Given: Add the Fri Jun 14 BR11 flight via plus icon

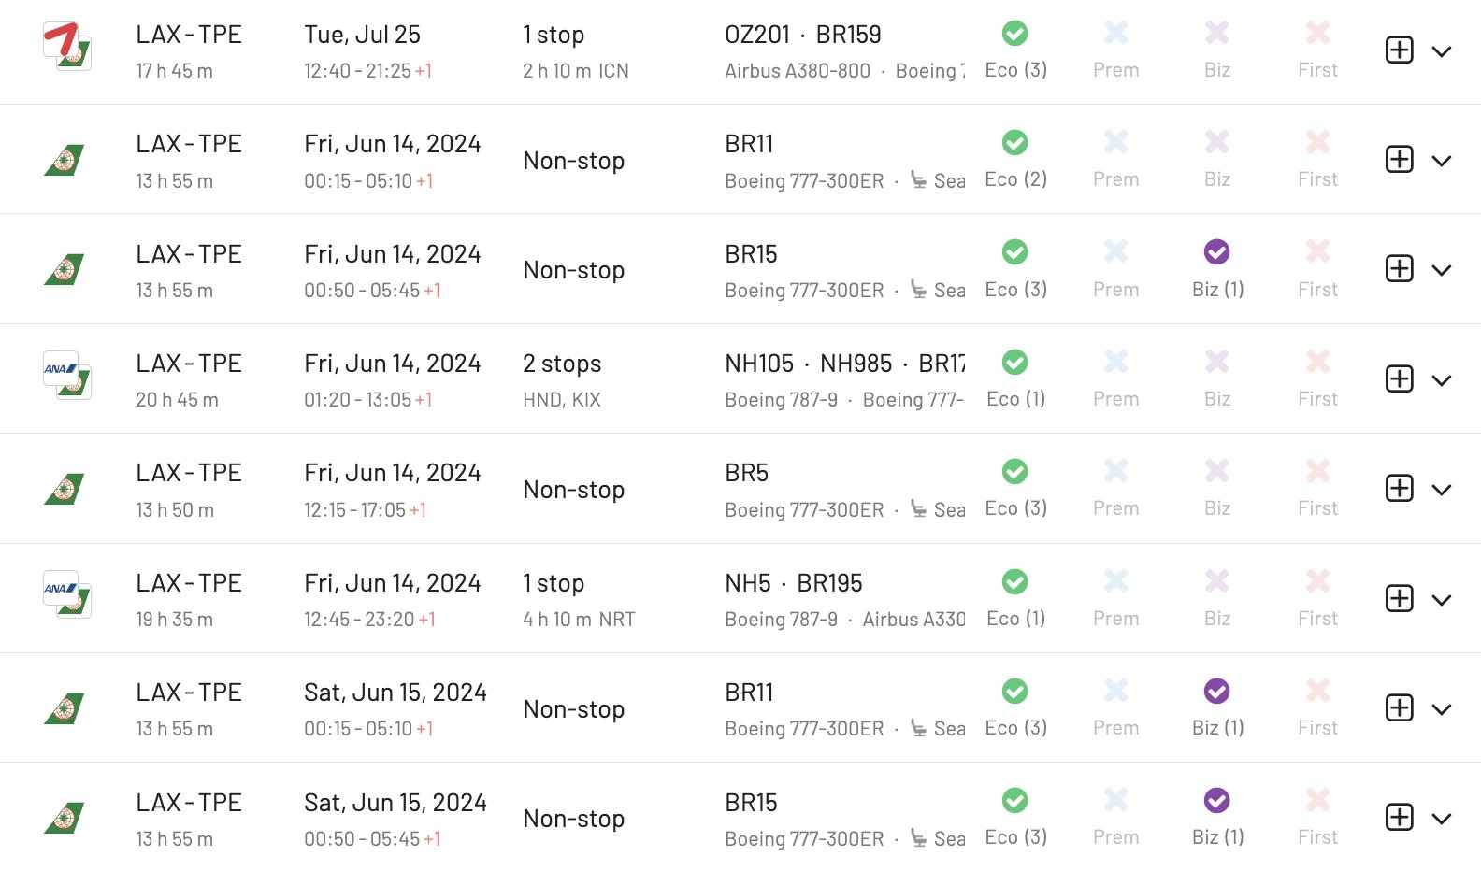Looking at the screenshot, I should pyautogui.click(x=1399, y=160).
